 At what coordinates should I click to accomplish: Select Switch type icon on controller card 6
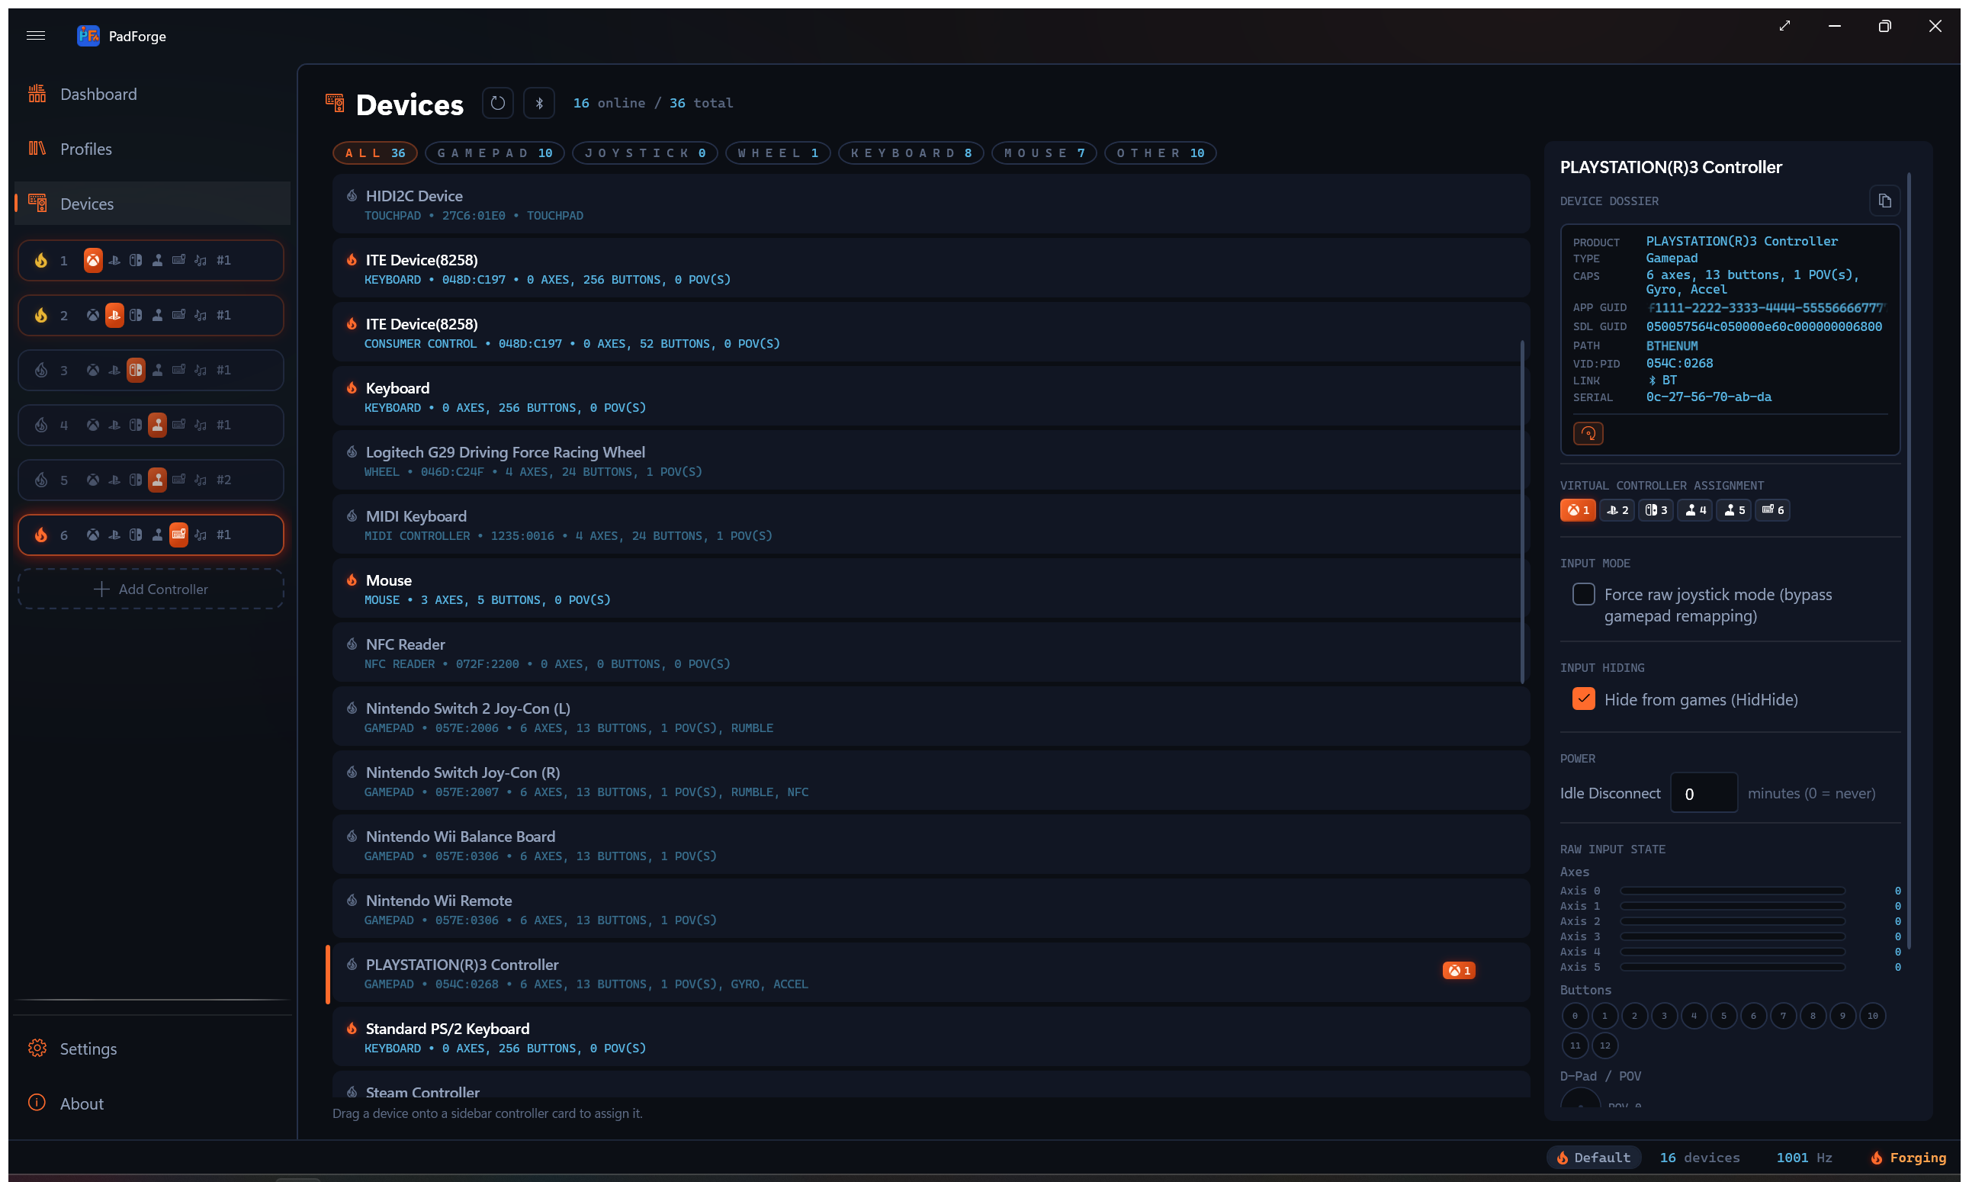pyautogui.click(x=137, y=535)
